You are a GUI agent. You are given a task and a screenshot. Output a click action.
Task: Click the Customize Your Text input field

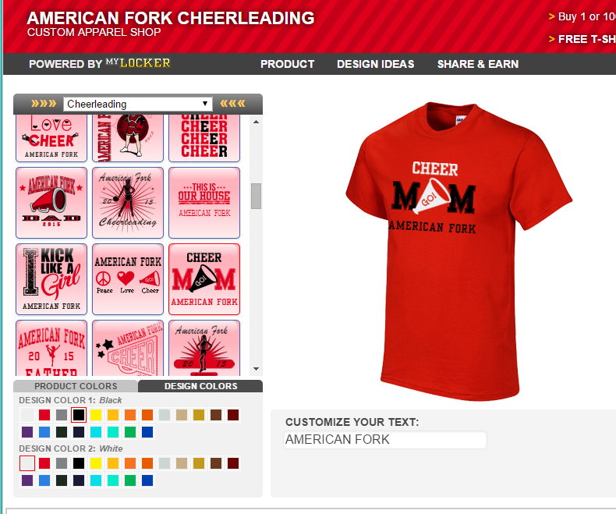385,439
